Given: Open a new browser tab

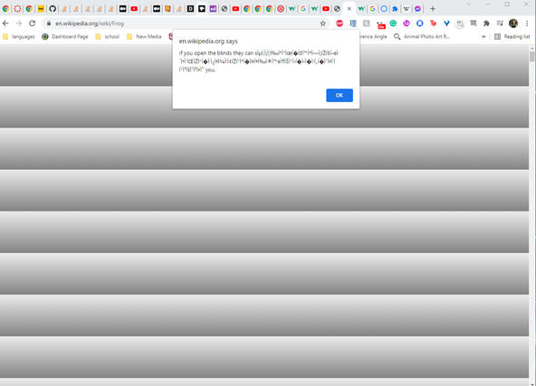Looking at the screenshot, I should coord(433,9).
